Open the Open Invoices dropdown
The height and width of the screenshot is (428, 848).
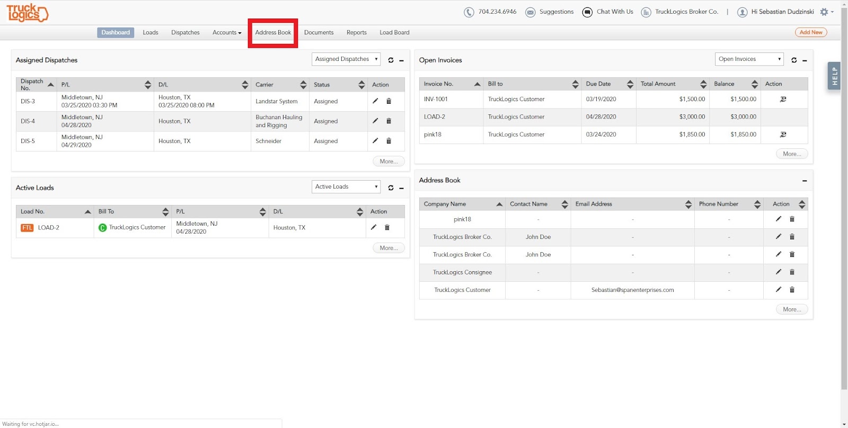coord(749,59)
